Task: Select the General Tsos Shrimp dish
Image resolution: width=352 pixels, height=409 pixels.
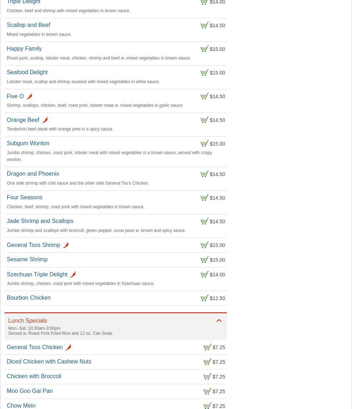Action: pyautogui.click(x=33, y=245)
